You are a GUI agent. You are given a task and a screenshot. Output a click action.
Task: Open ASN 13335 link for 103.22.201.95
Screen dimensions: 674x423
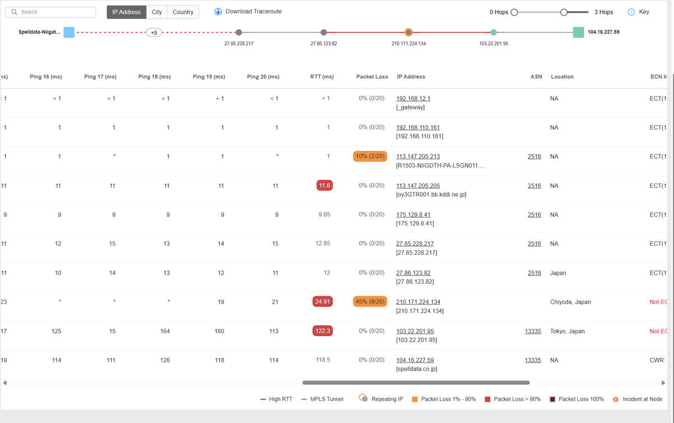click(532, 331)
